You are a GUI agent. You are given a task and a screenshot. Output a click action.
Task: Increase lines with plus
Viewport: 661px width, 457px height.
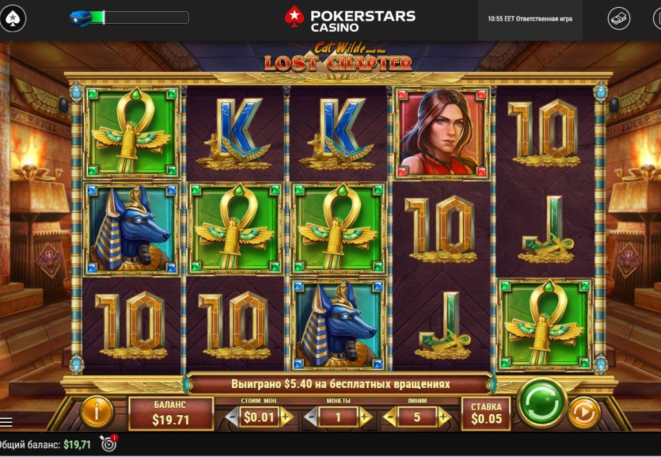pos(443,418)
